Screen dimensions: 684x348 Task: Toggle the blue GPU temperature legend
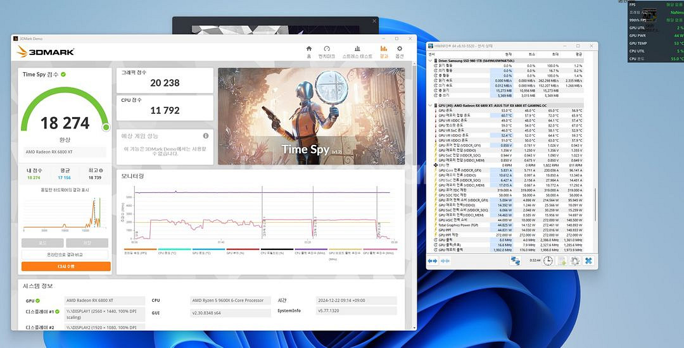(x=208, y=251)
